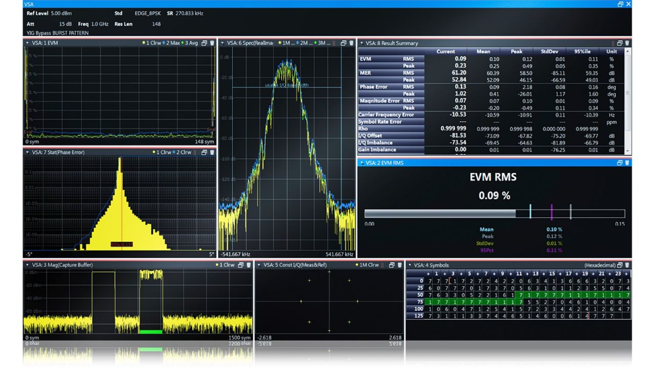Delete the VSA: 2 EVM RMS window
Image resolution: width=655 pixels, height=368 pixels.
tap(627, 163)
